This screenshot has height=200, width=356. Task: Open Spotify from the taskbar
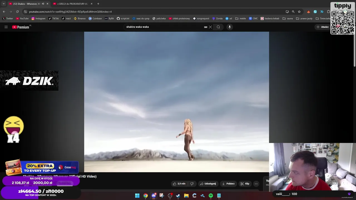(211, 196)
